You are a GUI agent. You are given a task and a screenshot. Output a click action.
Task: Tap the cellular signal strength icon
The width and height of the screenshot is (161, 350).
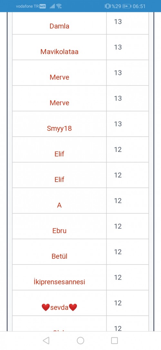coord(52,6)
